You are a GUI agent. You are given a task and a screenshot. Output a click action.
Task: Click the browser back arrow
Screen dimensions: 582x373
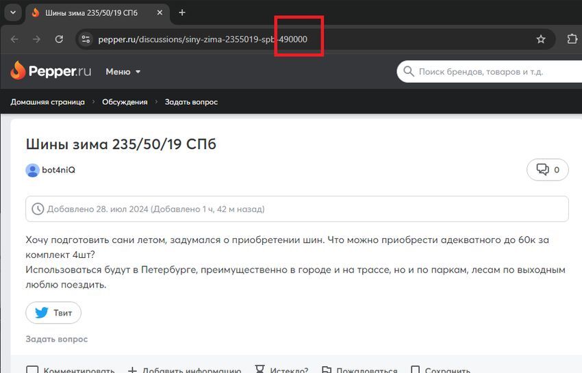click(14, 39)
